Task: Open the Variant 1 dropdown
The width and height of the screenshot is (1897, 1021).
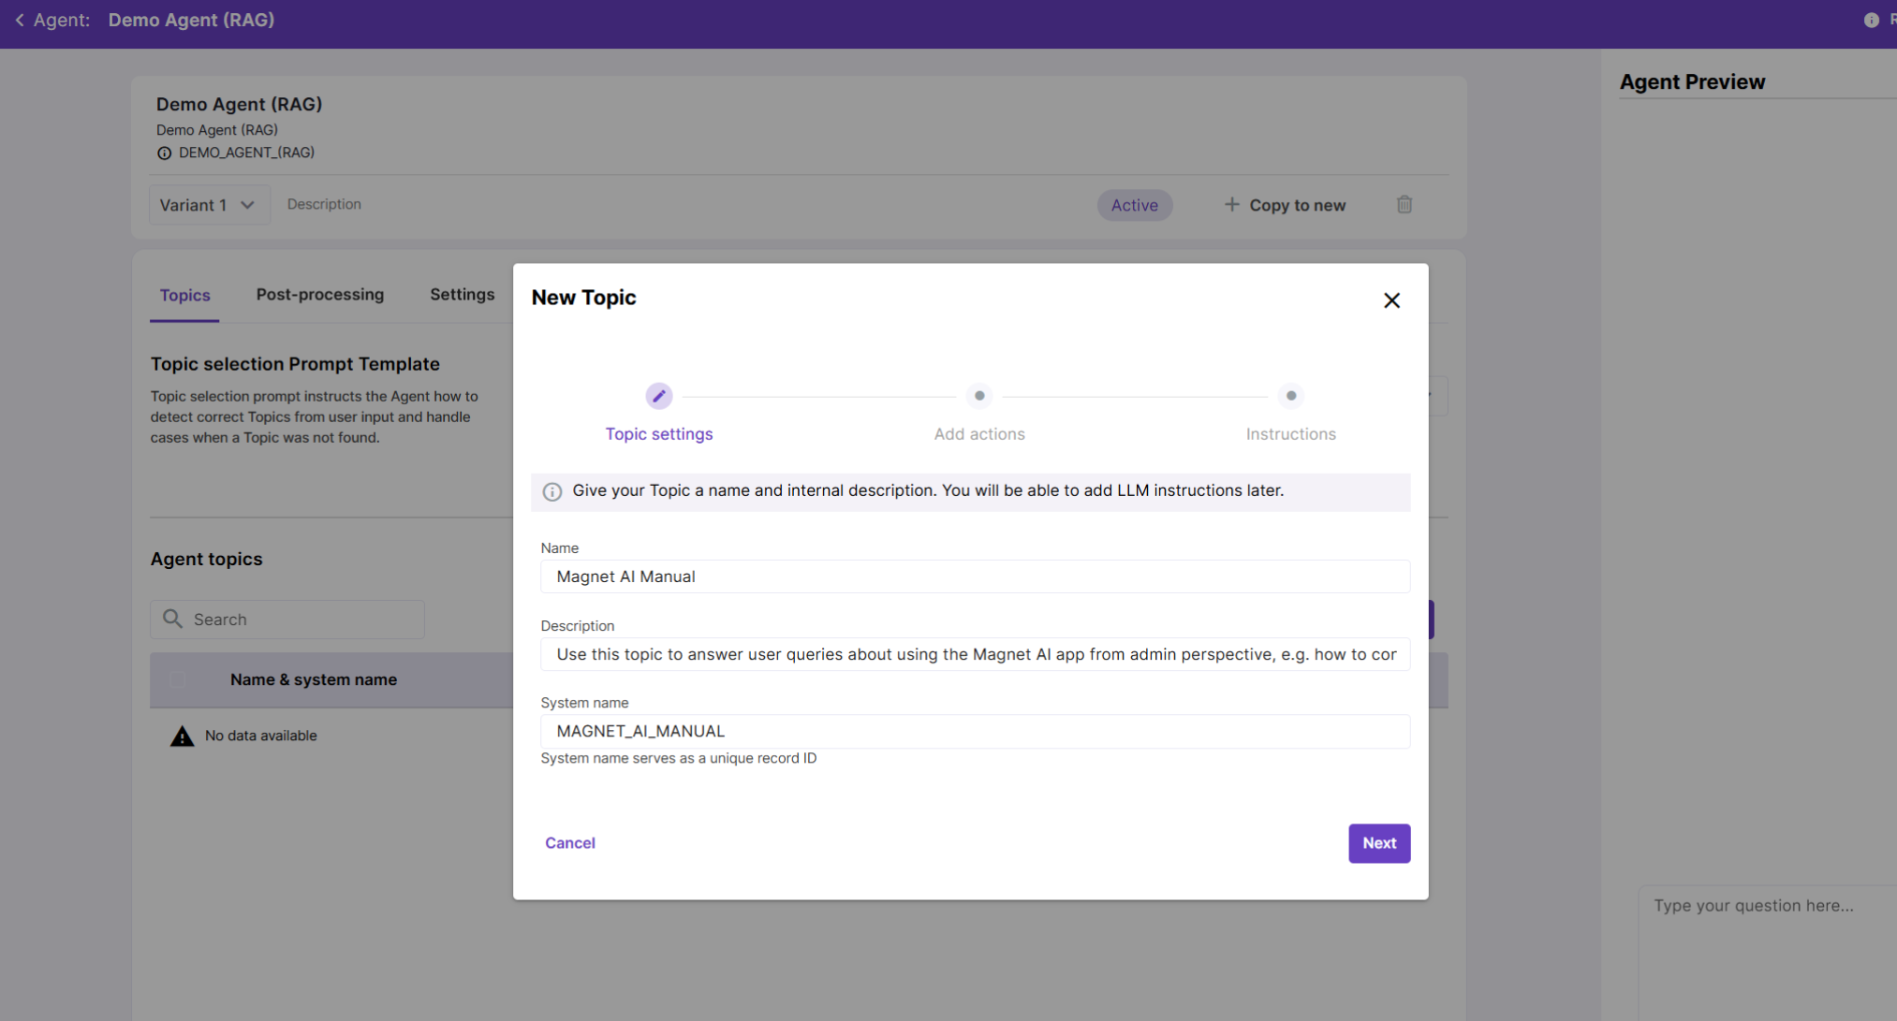Action: point(208,205)
